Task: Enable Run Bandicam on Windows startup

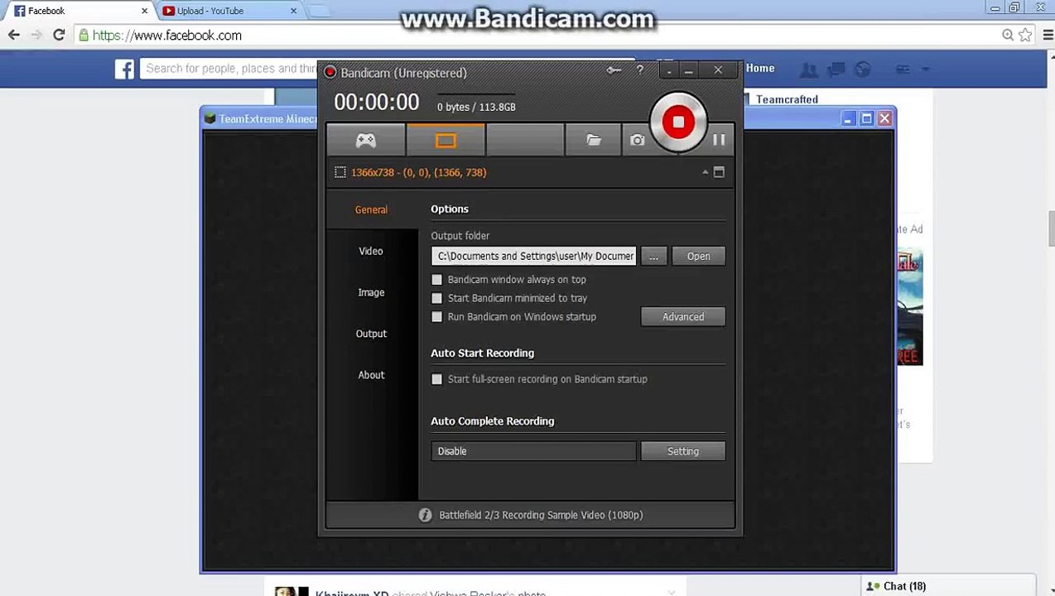Action: click(x=437, y=317)
